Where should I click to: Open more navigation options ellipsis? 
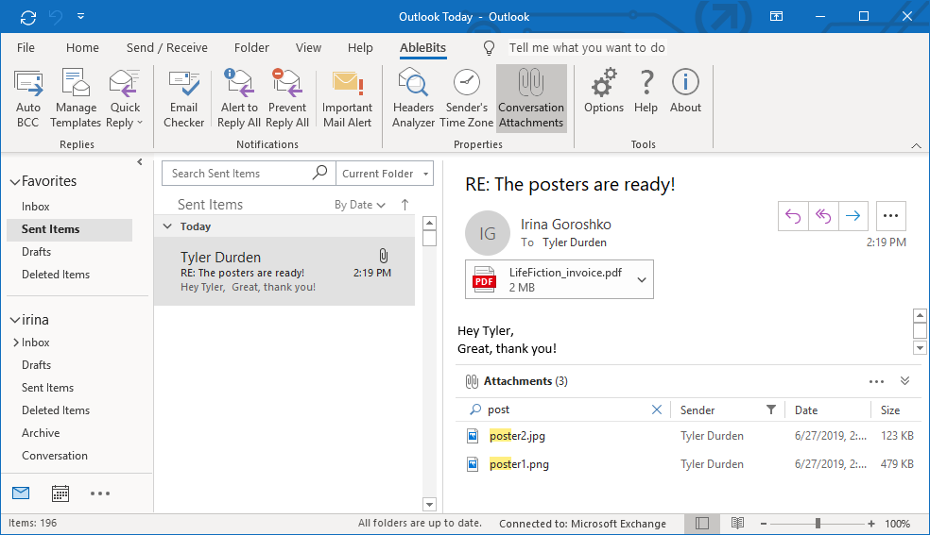tap(99, 493)
